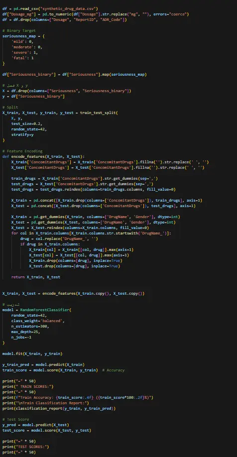The height and width of the screenshot is (457, 237).
Task: Click the 'X_train = pd.concat' line
Action: pos(107,200)
